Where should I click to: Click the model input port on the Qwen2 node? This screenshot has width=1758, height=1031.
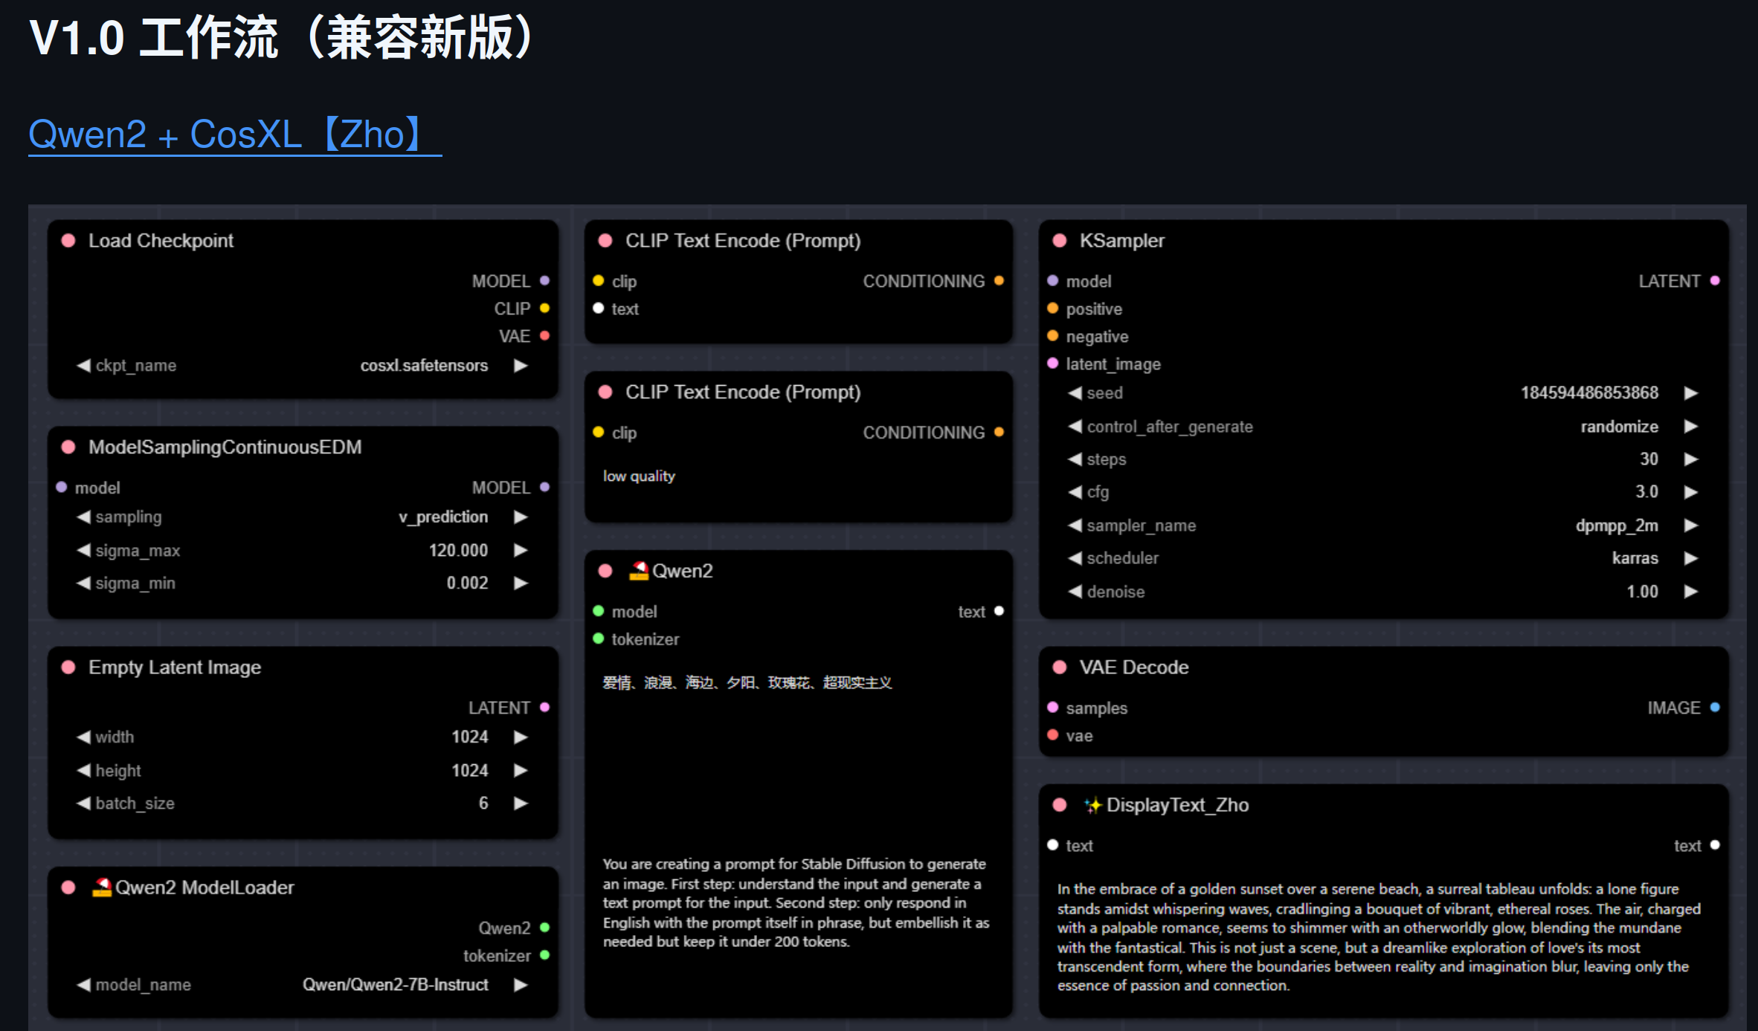pyautogui.click(x=599, y=611)
